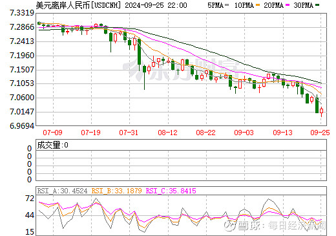Screen dimensions: 336x236
Task: Click the 30PMA dark green legend swatch
Action: [x=317, y=5]
